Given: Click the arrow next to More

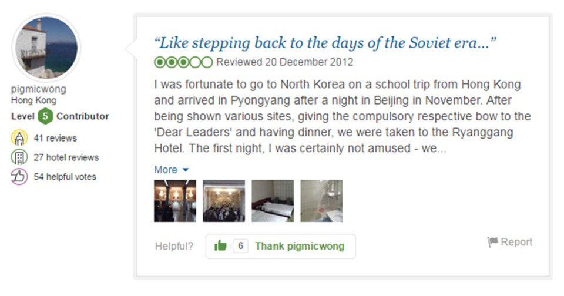Looking at the screenshot, I should [x=186, y=170].
